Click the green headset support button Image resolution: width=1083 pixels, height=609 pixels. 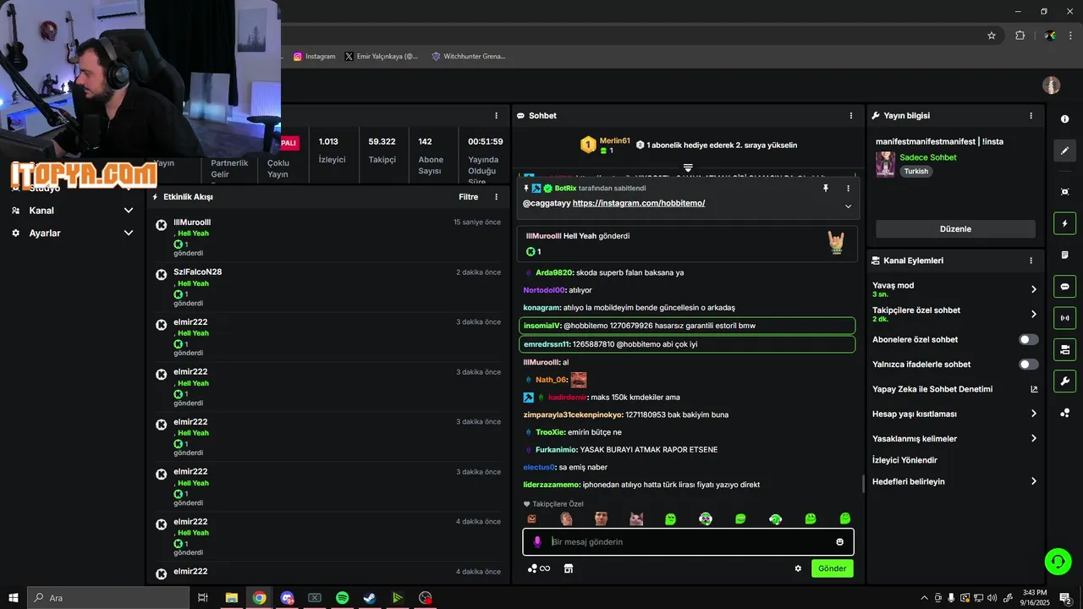[x=1057, y=560]
